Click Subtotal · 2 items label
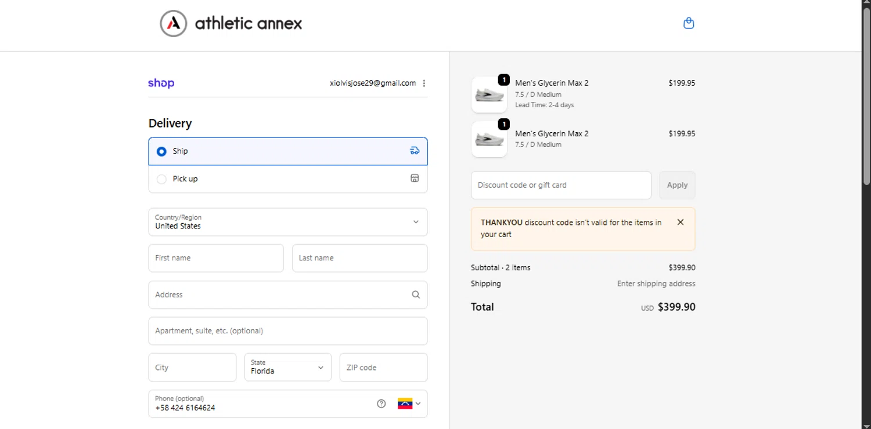This screenshot has height=429, width=871. 501,268
